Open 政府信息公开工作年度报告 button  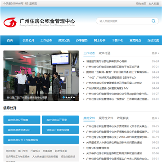[41, 140]
